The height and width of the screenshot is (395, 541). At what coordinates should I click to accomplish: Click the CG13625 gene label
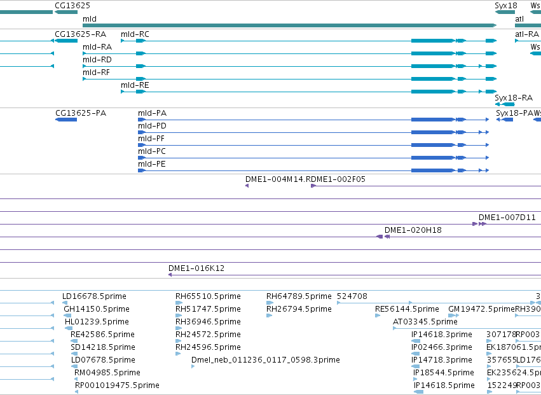72,6
